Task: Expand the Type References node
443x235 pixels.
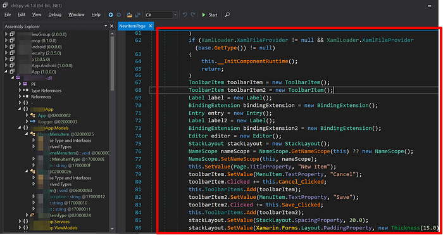Action: (x=20, y=91)
